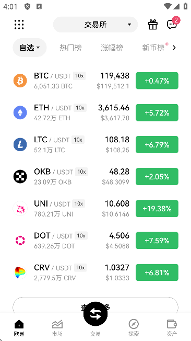
Task: Select the 新币榜 new coins tab
Action: [x=153, y=48]
